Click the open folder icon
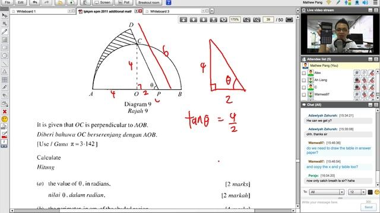Image resolution: width=380 pixels, height=213 pixels. coord(60,2)
